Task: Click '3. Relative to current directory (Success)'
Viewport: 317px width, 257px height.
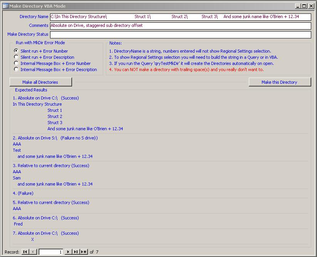Action: click(x=51, y=166)
